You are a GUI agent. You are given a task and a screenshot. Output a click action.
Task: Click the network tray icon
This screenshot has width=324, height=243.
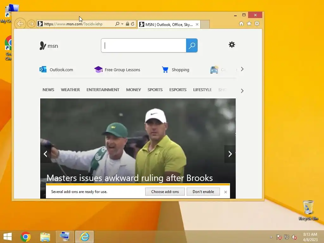click(287, 237)
